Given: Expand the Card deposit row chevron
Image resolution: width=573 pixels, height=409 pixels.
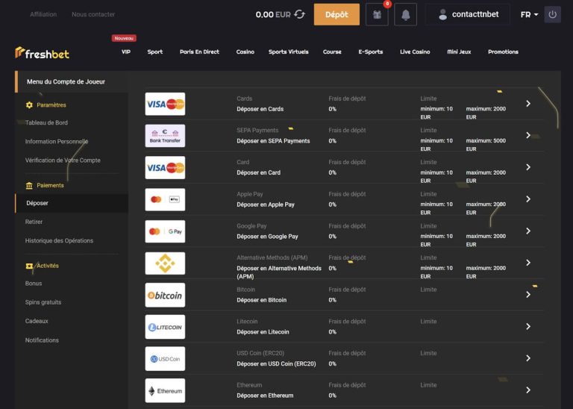Looking at the screenshot, I should tap(528, 167).
